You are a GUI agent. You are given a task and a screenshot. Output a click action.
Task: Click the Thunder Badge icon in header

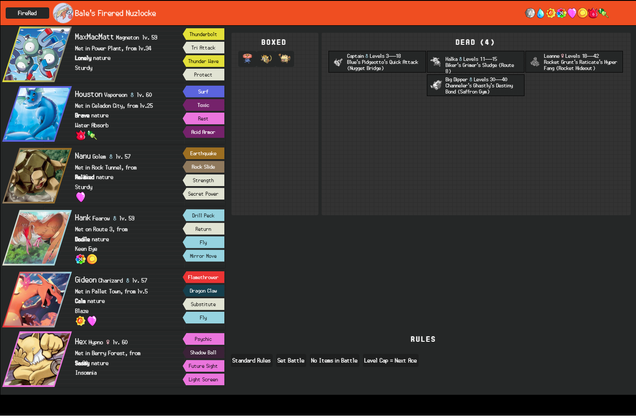click(551, 13)
